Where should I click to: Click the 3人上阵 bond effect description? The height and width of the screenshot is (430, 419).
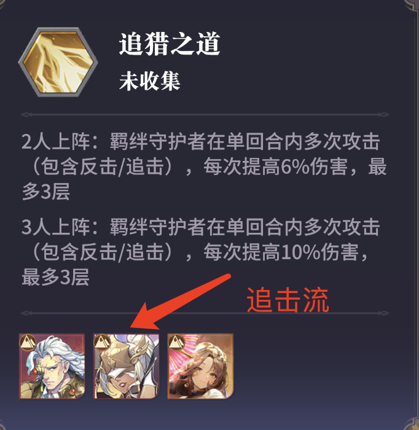(x=201, y=252)
